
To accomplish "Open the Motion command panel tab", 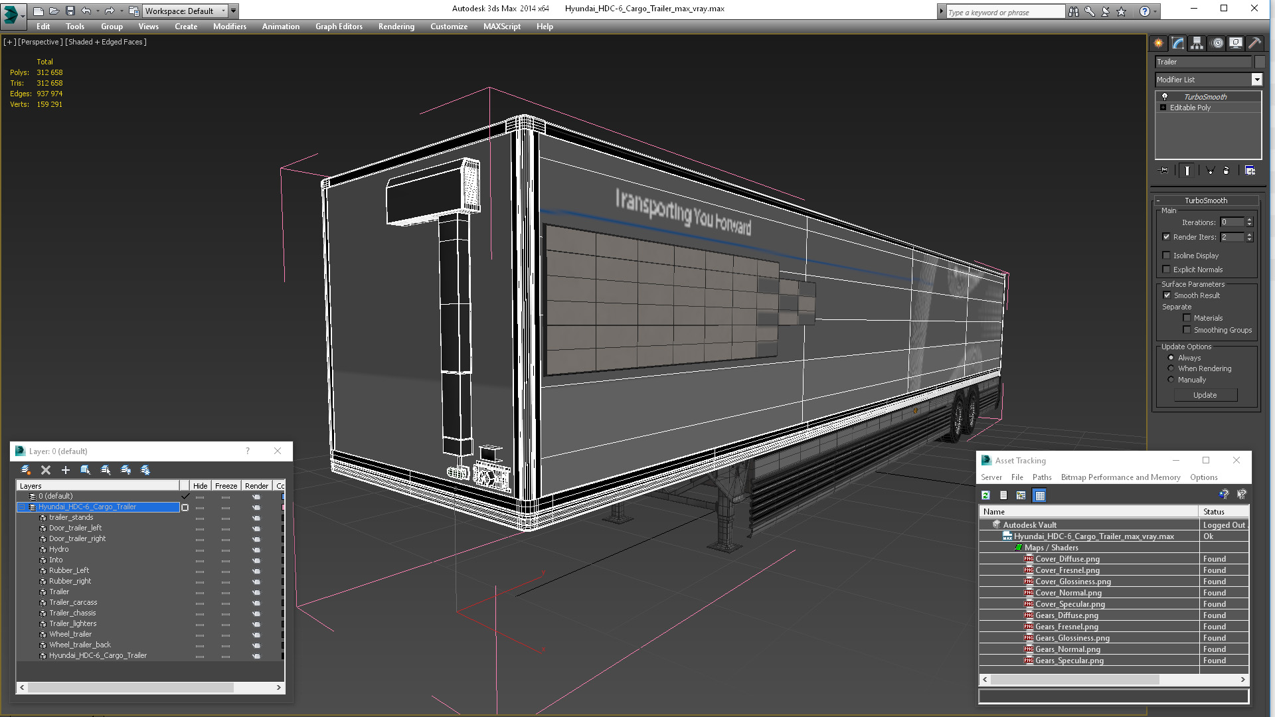I will 1217,43.
